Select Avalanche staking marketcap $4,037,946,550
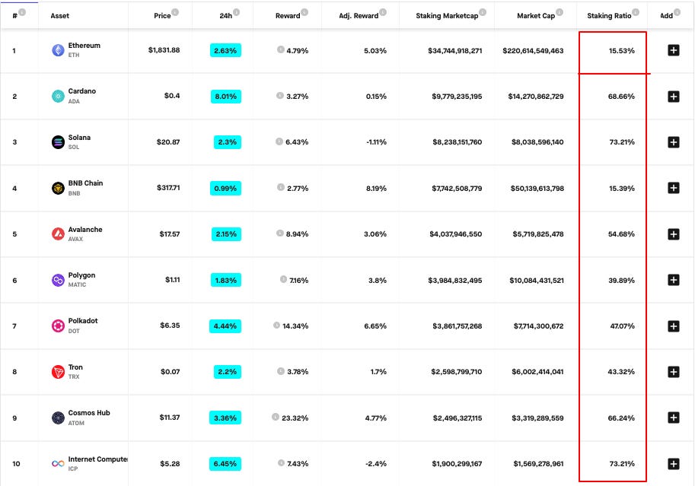This screenshot has height=486, width=695. tap(456, 234)
